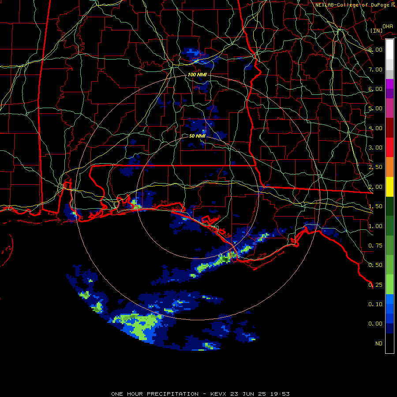397x397 pixels.
Task: Click the 1.50 legend value
Action: [375, 206]
